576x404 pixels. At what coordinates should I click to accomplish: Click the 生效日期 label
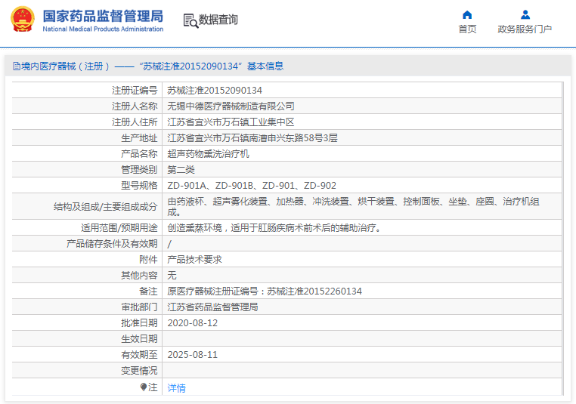tap(139, 339)
